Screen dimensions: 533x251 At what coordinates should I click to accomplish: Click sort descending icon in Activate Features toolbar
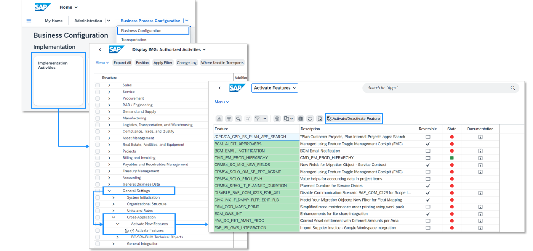[x=229, y=119]
